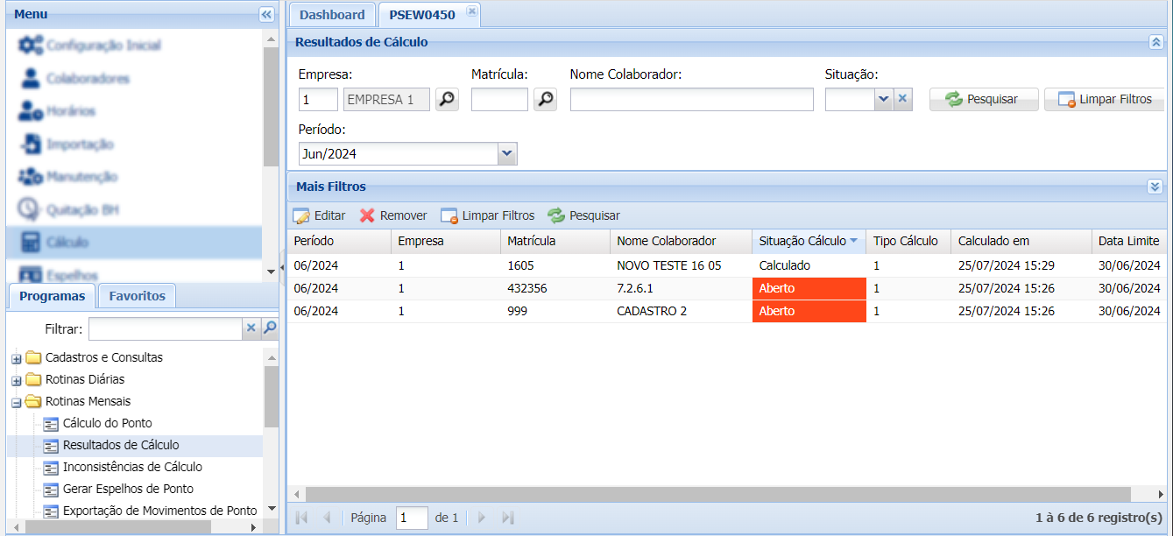The image size is (1173, 536).
Task: Clear the Filtrar box with X icon
Action: [x=251, y=328]
